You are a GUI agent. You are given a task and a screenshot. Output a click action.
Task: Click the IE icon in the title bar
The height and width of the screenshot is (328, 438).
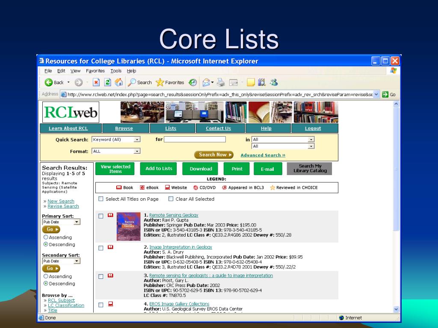(x=41, y=61)
